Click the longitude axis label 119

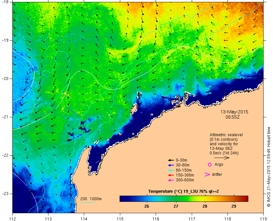tap(264, 218)
